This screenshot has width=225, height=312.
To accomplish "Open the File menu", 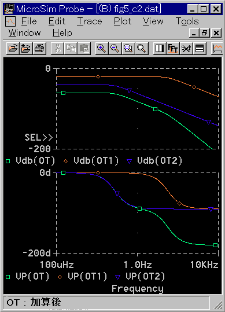I will [29, 21].
